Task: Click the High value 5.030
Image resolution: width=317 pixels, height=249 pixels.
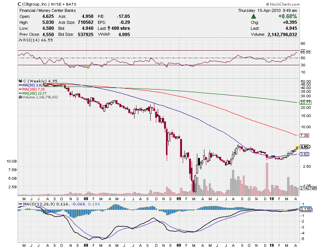Action: click(48, 22)
